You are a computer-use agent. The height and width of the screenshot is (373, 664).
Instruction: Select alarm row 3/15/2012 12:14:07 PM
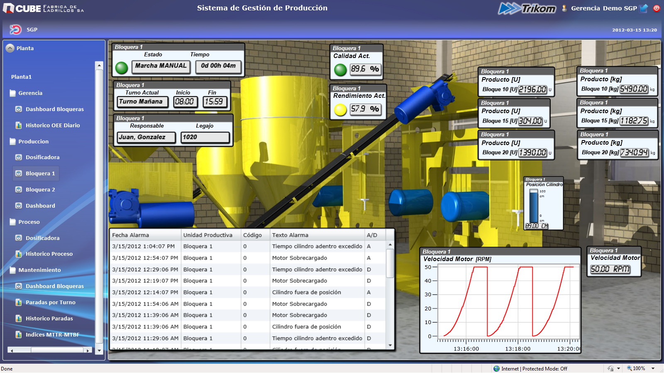pyautogui.click(x=248, y=292)
